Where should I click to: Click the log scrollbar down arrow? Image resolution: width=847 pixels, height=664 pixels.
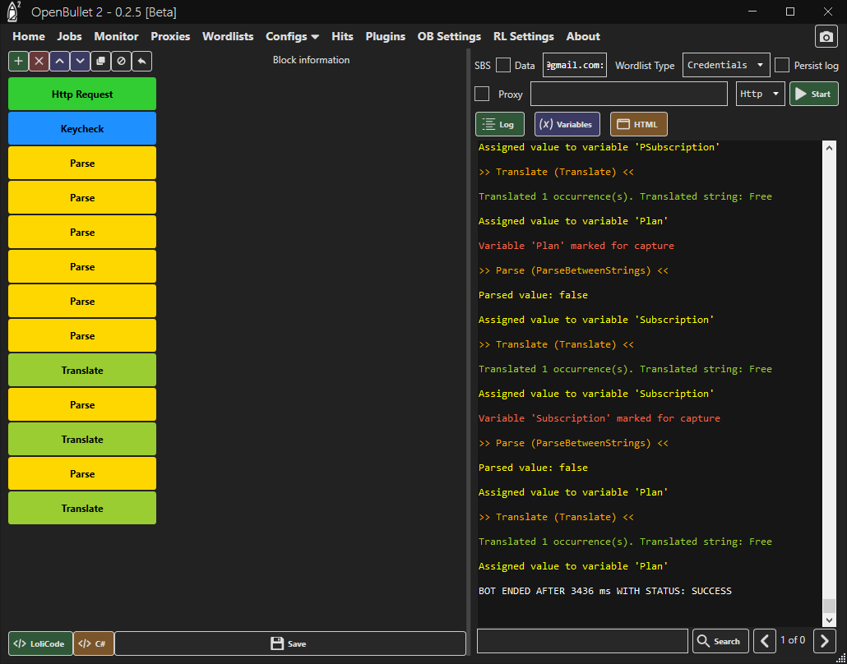(829, 620)
